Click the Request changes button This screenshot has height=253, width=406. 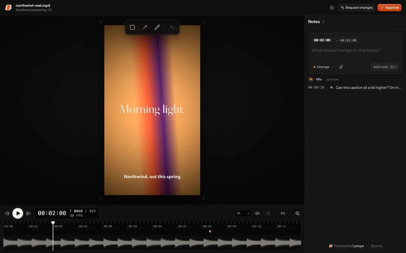(357, 8)
